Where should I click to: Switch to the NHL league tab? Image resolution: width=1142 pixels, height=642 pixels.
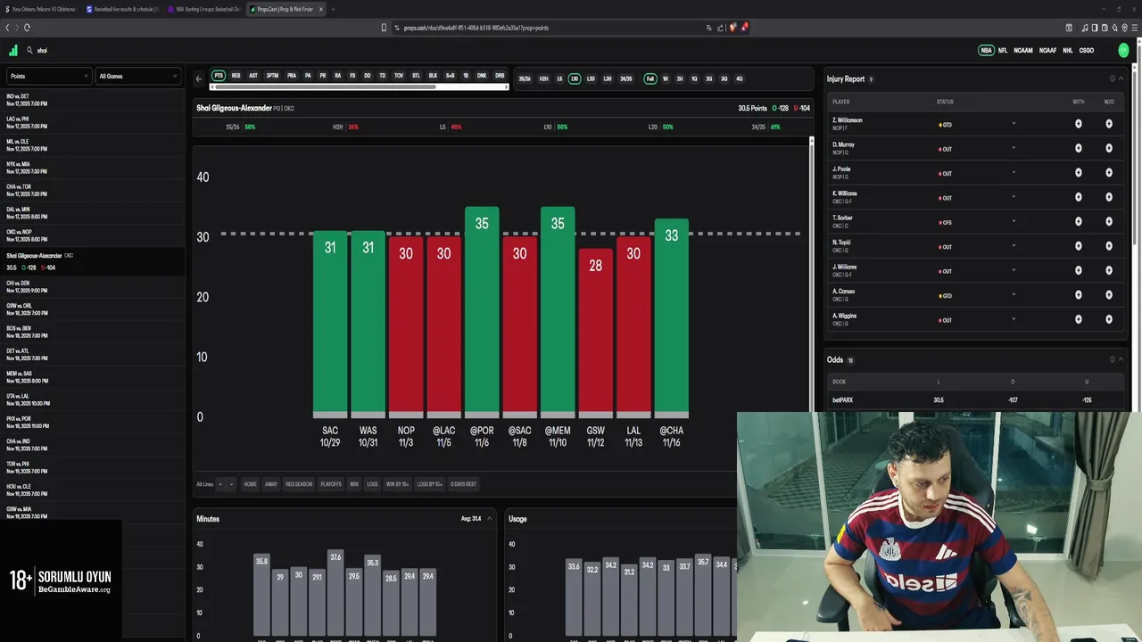coord(1068,51)
